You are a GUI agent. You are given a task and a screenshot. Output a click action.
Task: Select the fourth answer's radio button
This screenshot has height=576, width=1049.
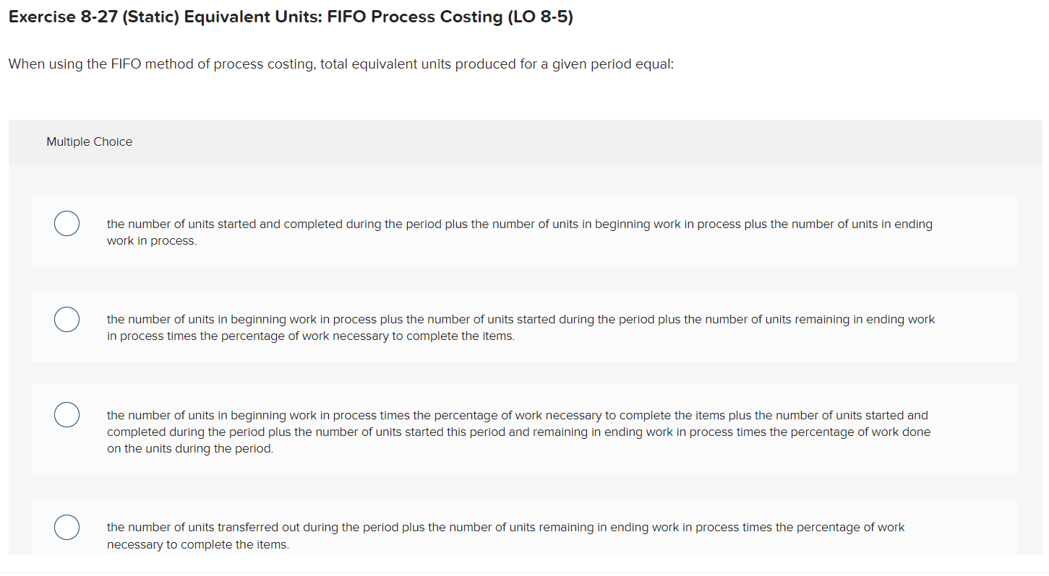(67, 527)
